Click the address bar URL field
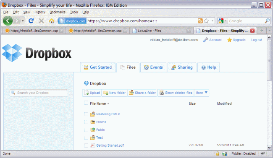Viewport: 273px width, 158px height. coord(142,21)
